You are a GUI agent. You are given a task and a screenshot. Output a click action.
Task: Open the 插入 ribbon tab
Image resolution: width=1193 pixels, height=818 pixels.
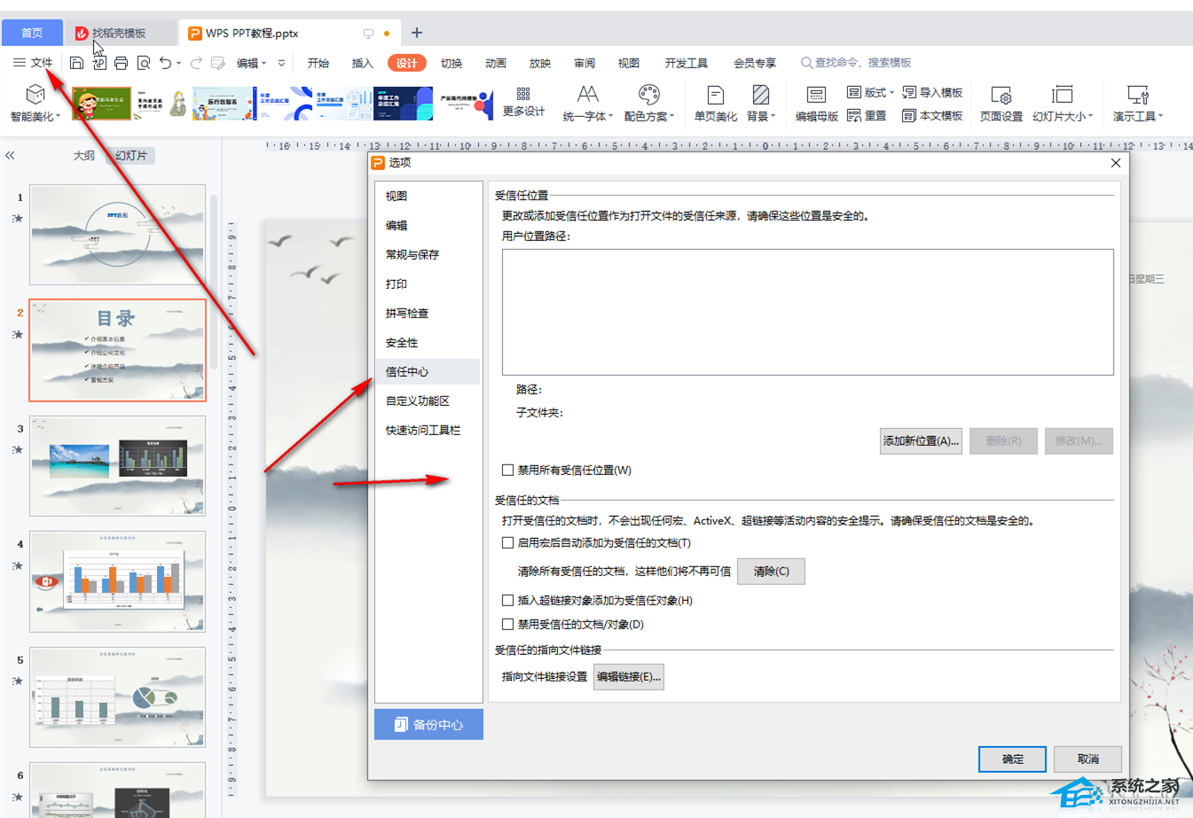(x=363, y=63)
